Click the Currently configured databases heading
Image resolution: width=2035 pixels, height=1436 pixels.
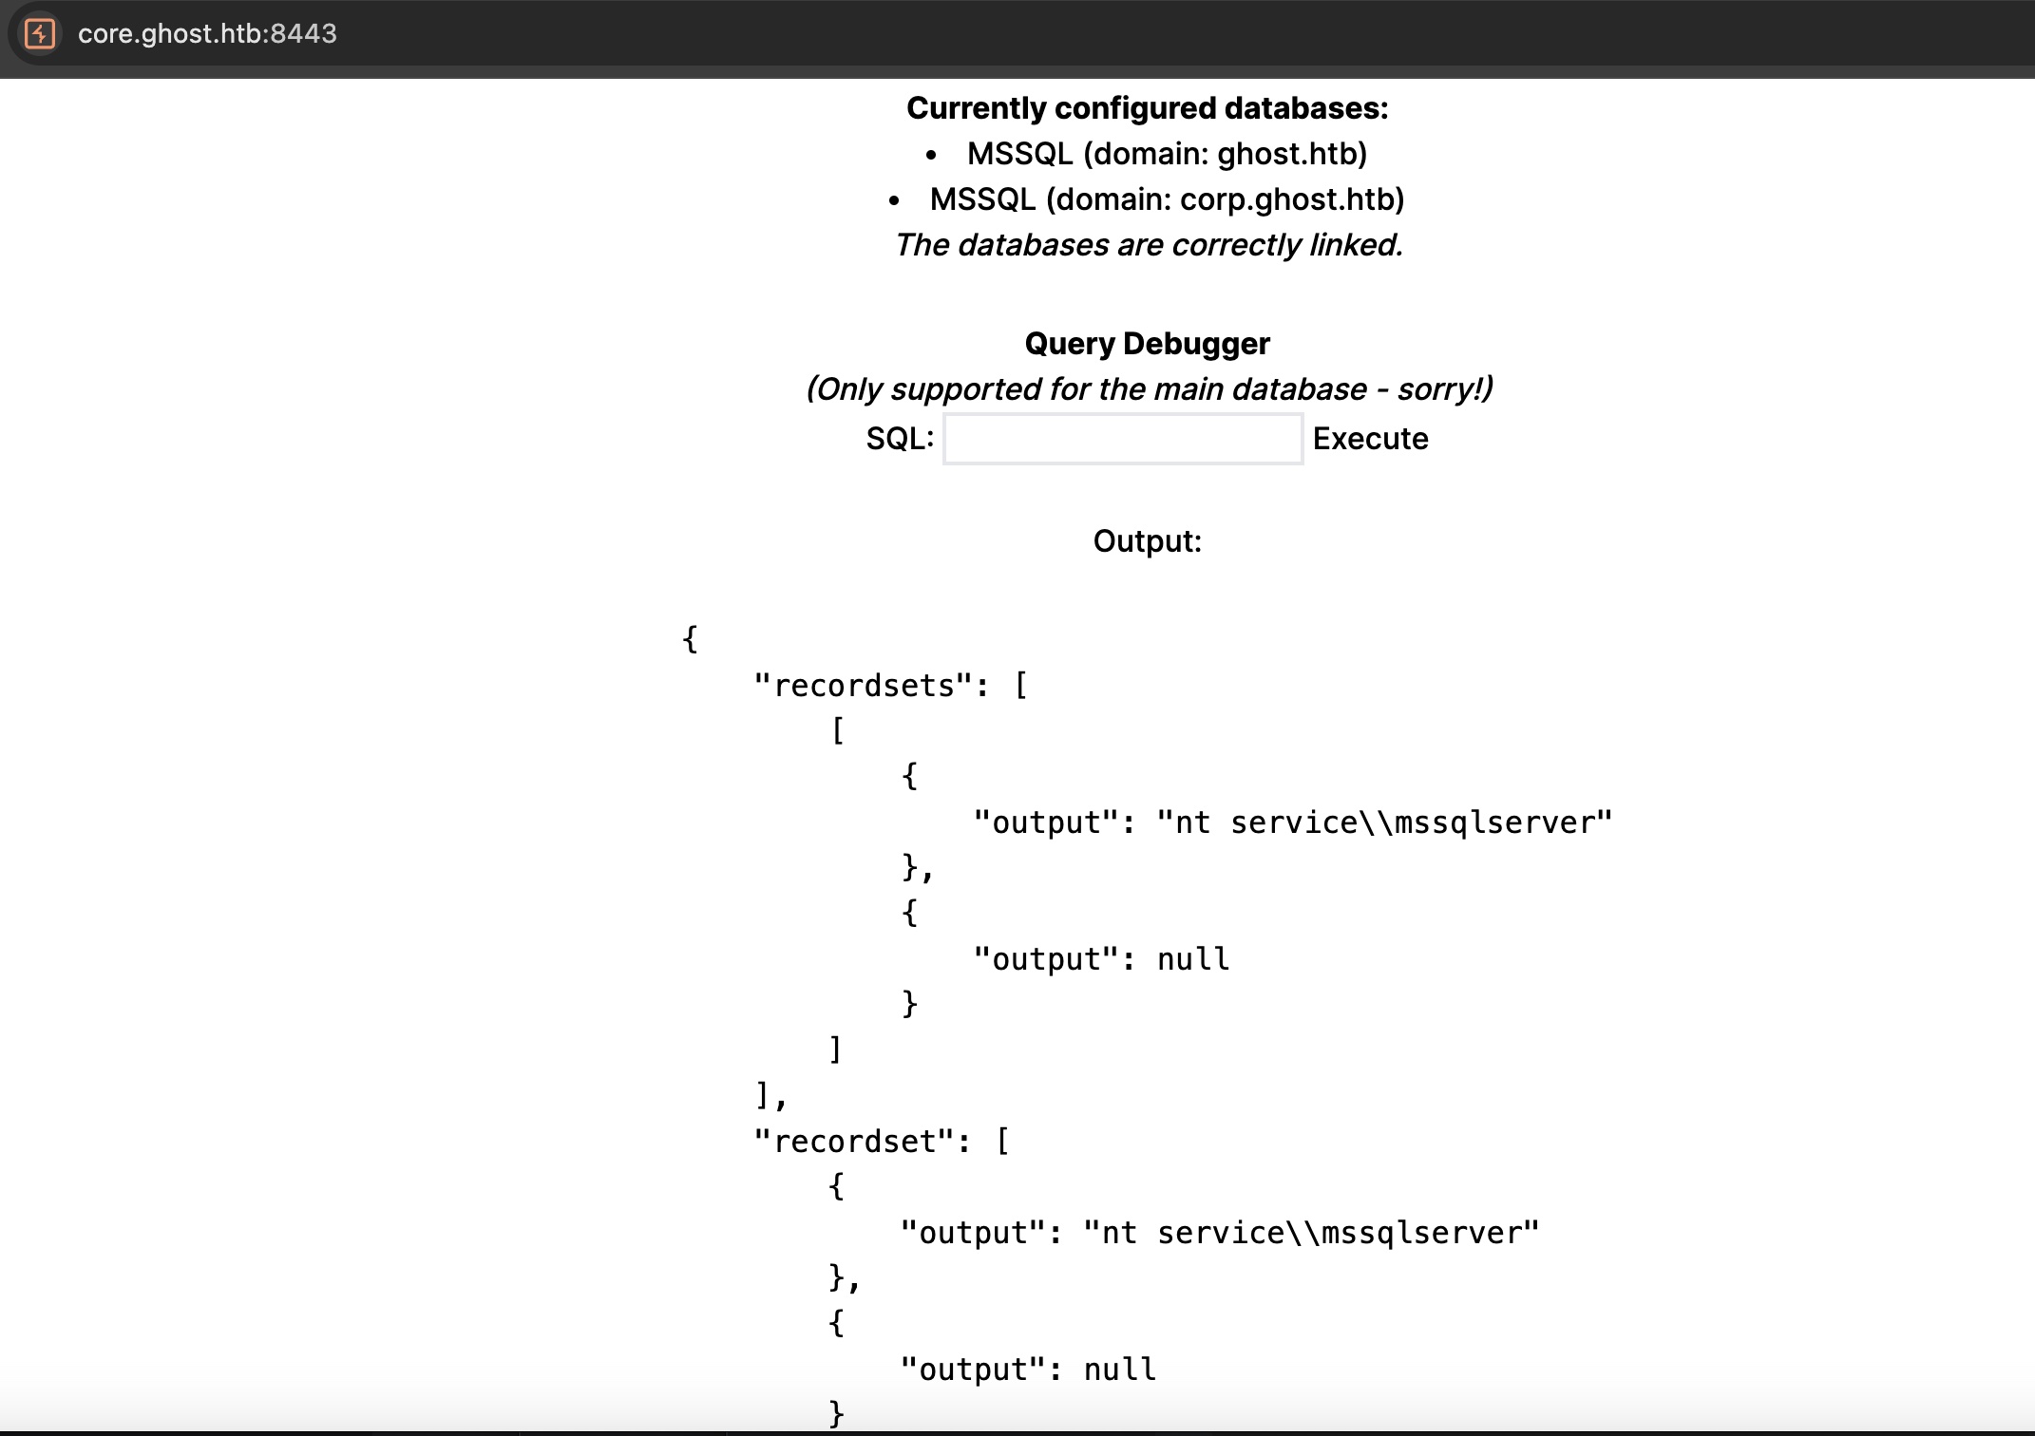pos(1147,108)
